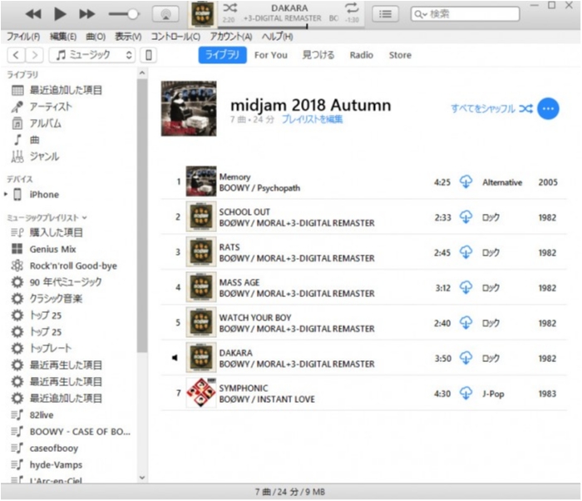Go forward with the right arrow button
The height and width of the screenshot is (501, 582).
click(35, 55)
